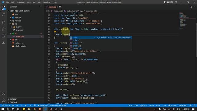Customize Layout icon in title bar

point(176,2)
